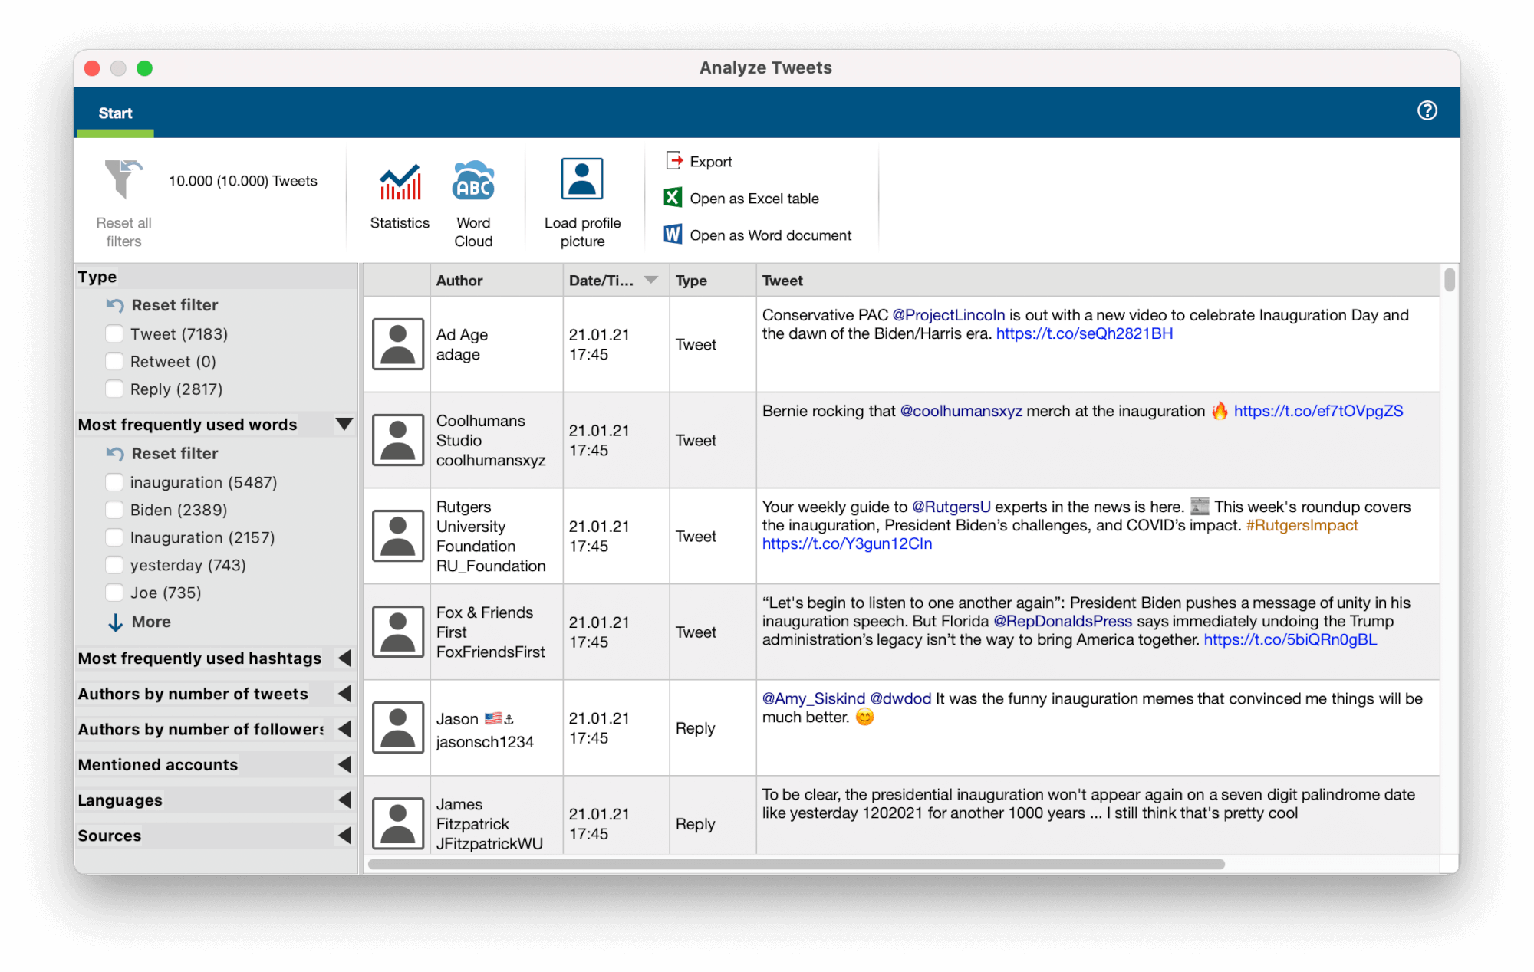Enable the Tweet (7183) checkbox
Image resolution: width=1534 pixels, height=972 pixels.
114,333
